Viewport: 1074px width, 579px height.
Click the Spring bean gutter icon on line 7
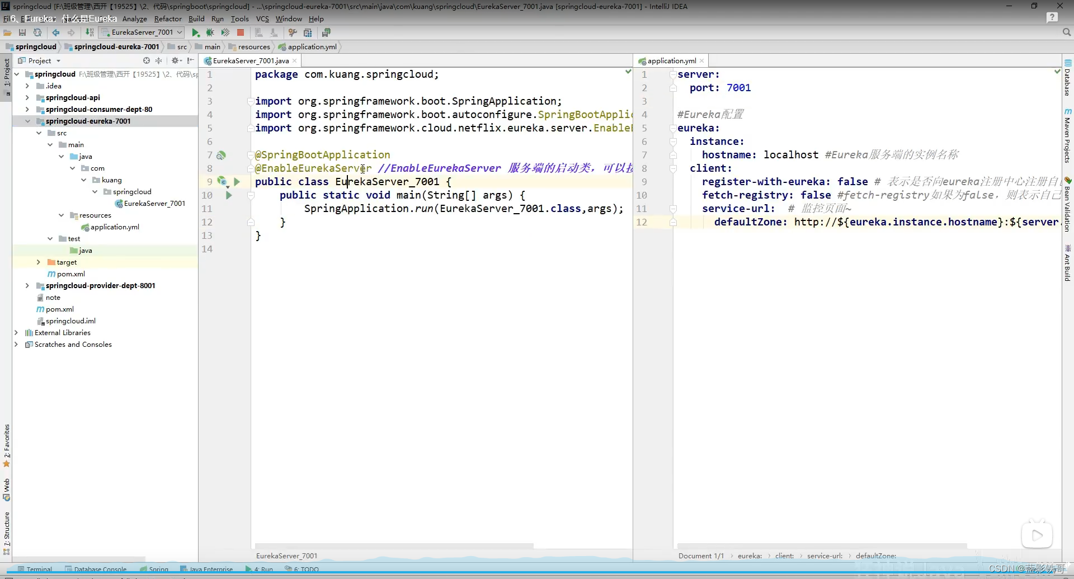pos(222,155)
